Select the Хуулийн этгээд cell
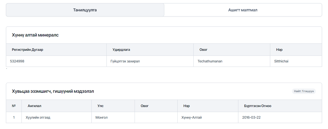 click(57, 117)
